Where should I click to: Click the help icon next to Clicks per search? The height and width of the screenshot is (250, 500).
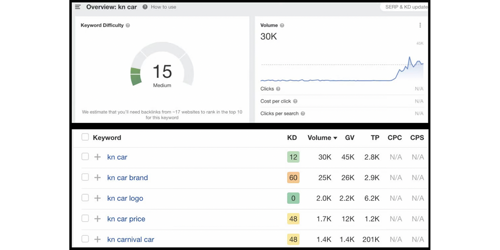(303, 113)
